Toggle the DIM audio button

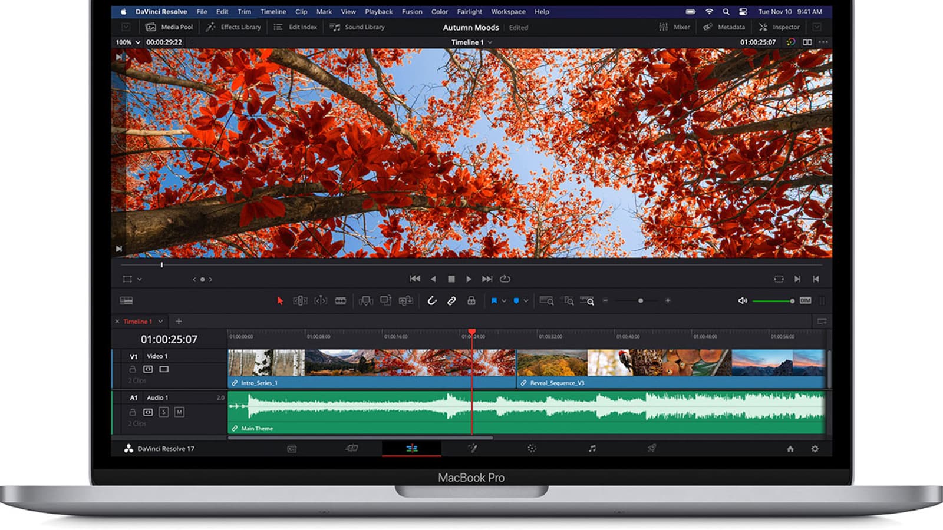806,301
